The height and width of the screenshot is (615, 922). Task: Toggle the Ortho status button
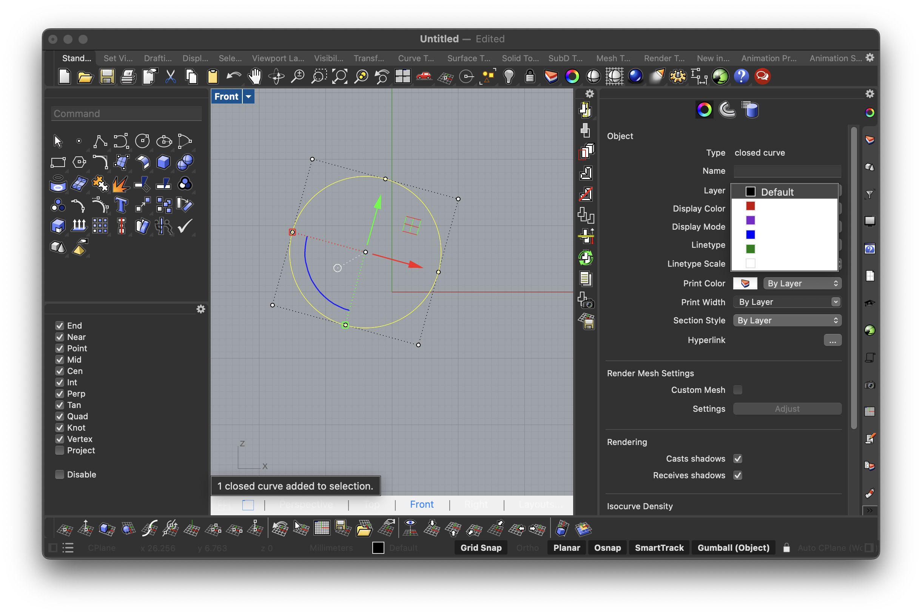(527, 547)
